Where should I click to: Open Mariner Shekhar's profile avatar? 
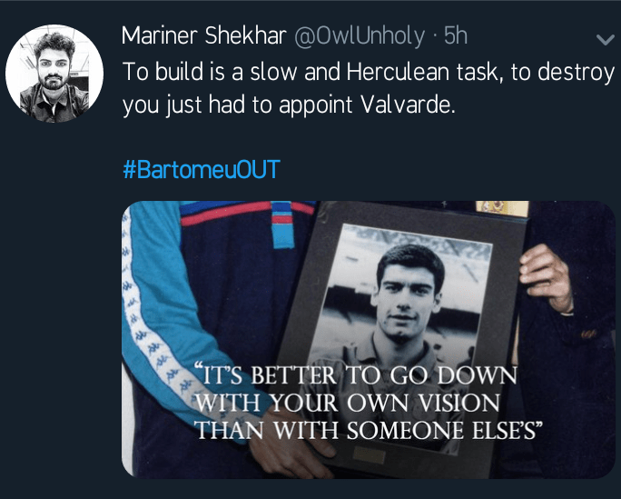[54, 75]
